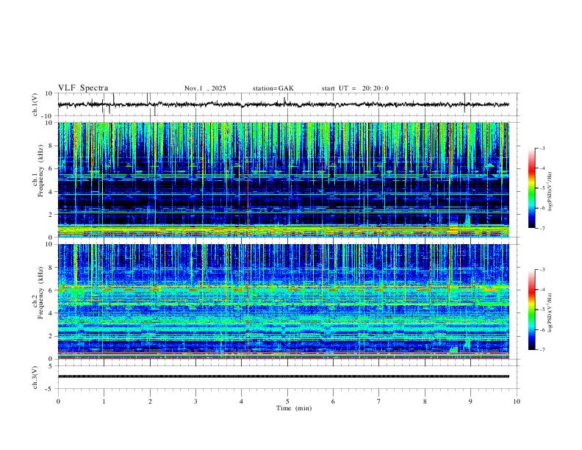Click the ch.1(V) waveform axis label
The image size is (582, 450).
coord(35,104)
